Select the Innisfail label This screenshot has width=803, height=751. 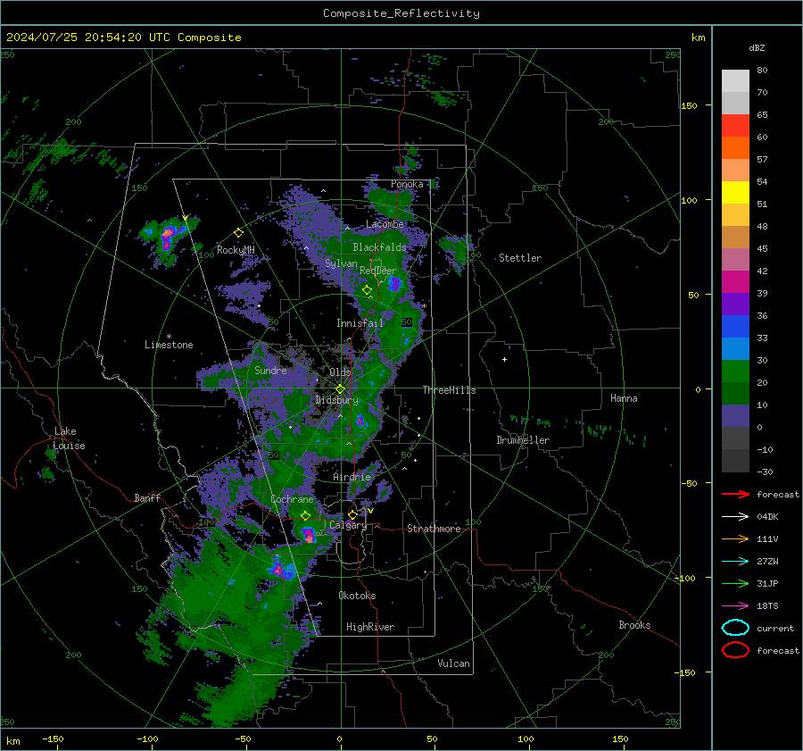(x=360, y=323)
